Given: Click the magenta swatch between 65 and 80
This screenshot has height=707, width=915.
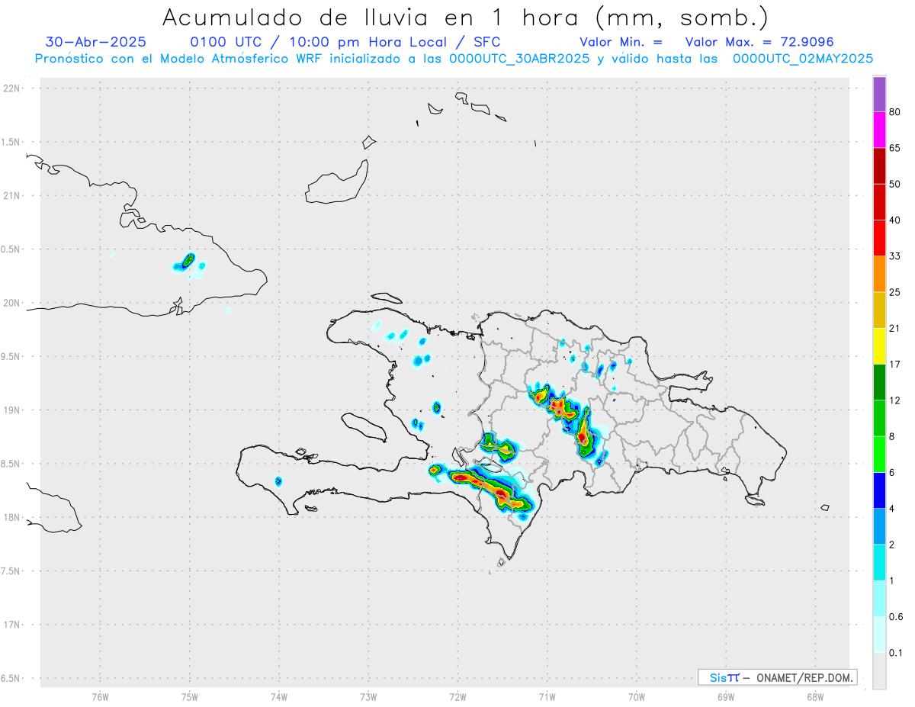Looking at the screenshot, I should (x=879, y=130).
